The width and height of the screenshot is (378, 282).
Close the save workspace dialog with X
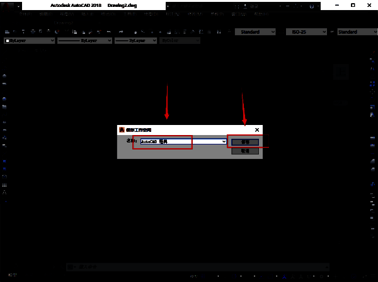pyautogui.click(x=256, y=130)
